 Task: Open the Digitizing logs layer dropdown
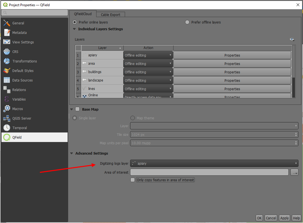[214, 163]
